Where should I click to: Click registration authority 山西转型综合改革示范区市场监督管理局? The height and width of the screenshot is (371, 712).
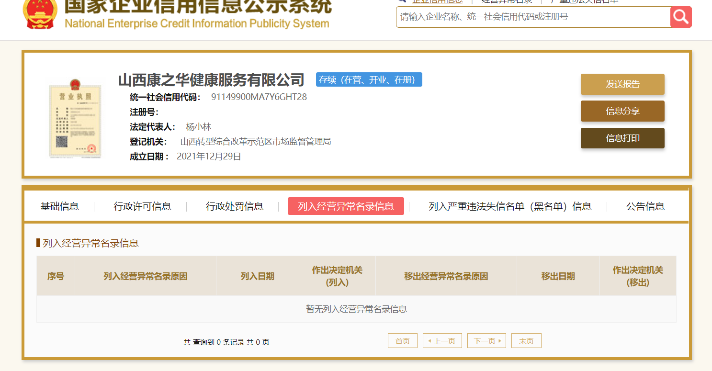tap(256, 142)
